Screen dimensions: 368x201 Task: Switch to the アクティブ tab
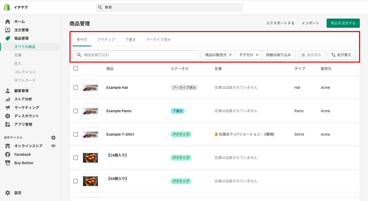click(106, 40)
